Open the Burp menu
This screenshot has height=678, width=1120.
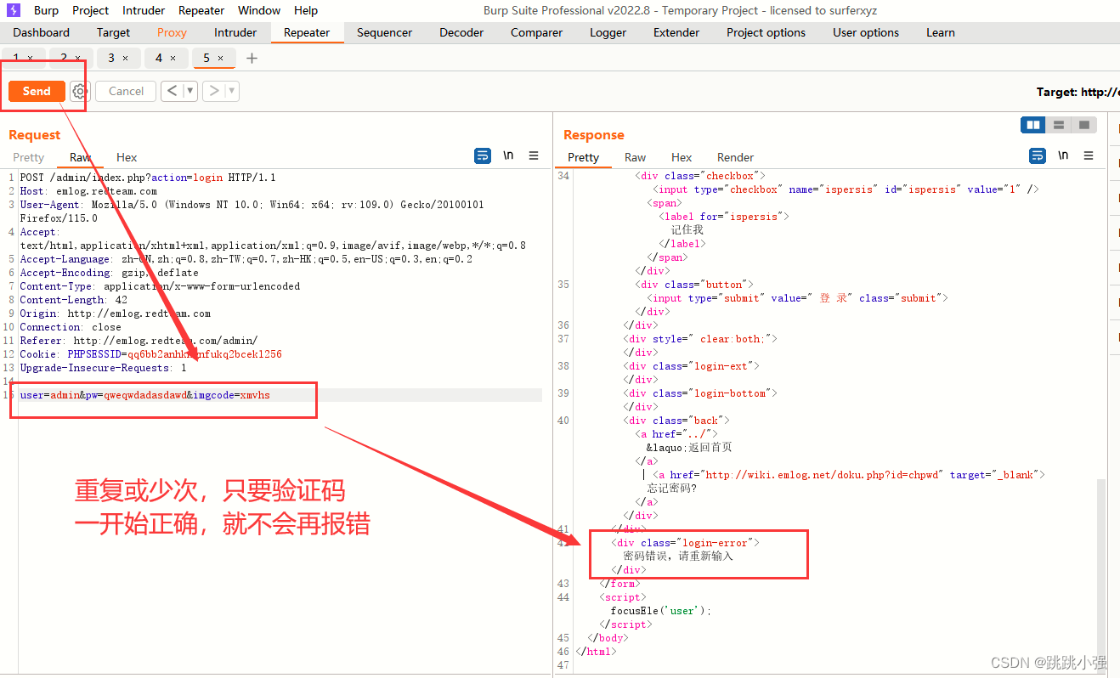coord(46,10)
